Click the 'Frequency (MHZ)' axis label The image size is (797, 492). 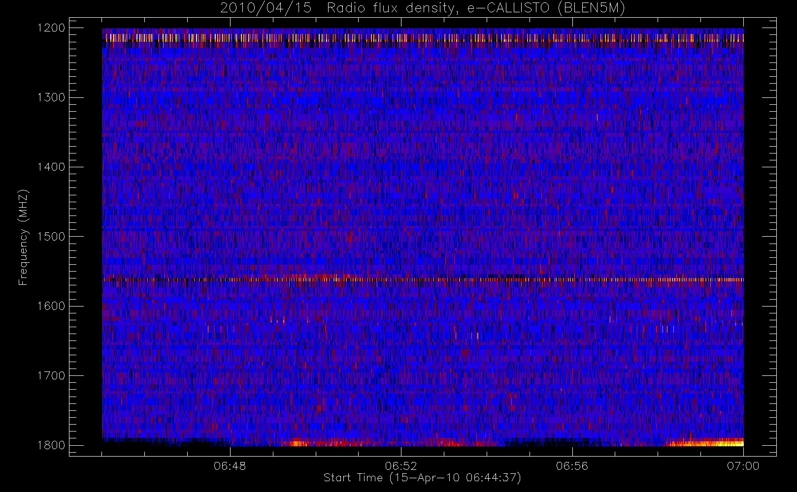pos(23,237)
